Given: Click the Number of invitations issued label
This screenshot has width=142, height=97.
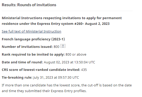Looking at the screenshot, I should (27, 47).
